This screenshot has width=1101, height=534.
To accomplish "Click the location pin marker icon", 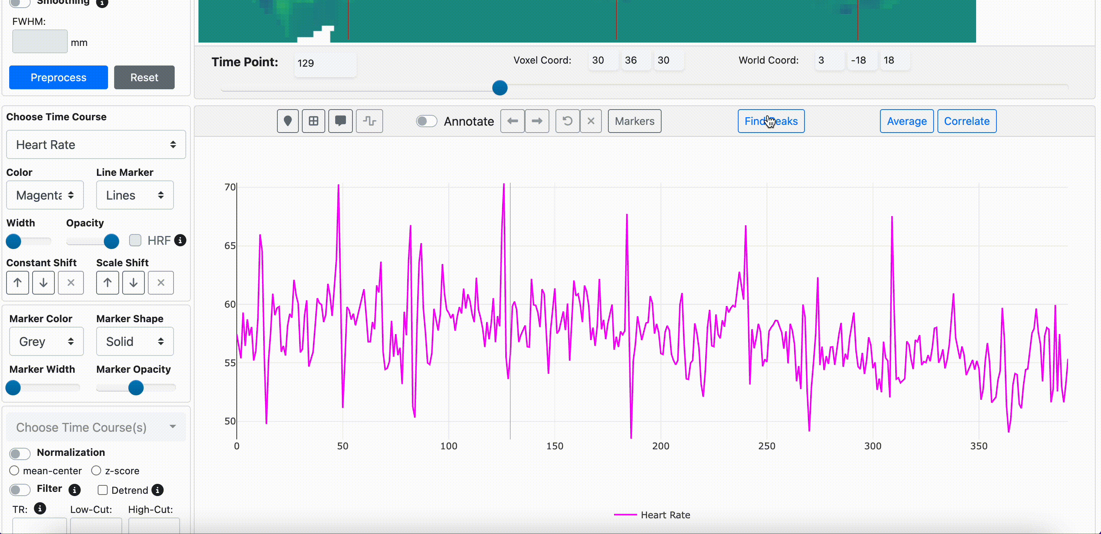I will point(288,121).
